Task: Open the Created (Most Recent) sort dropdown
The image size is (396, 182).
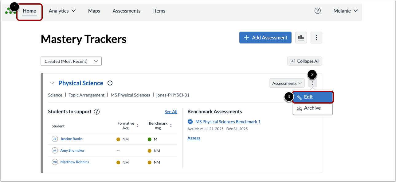Action: click(x=71, y=61)
